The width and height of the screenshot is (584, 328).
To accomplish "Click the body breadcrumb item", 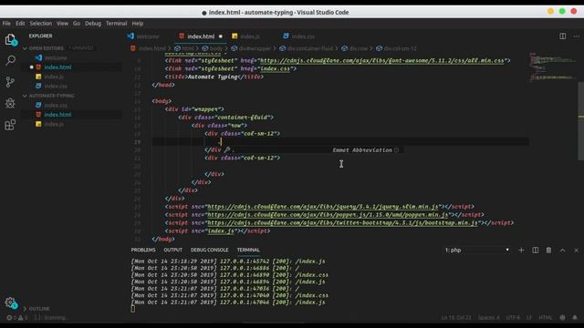I will tap(213, 48).
